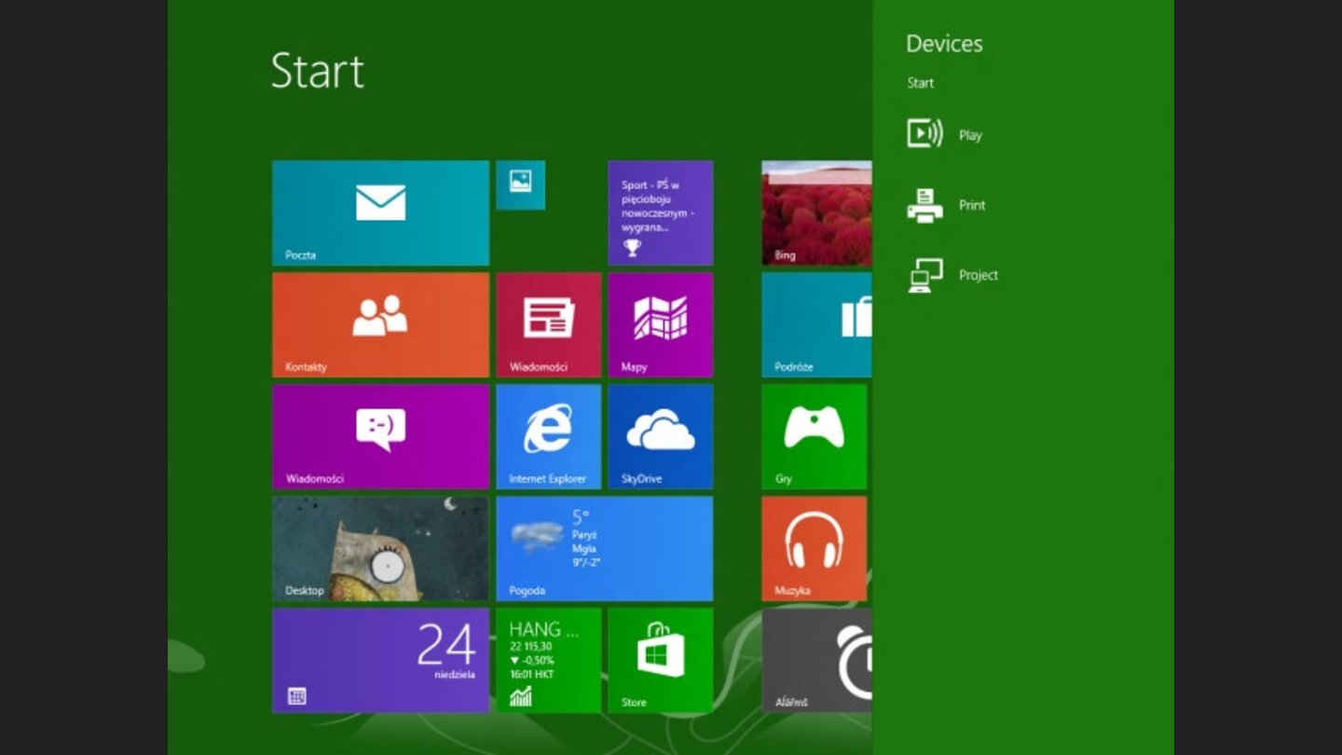The width and height of the screenshot is (1342, 755).
Task: Click the Start label in Devices panel
Action: (920, 83)
